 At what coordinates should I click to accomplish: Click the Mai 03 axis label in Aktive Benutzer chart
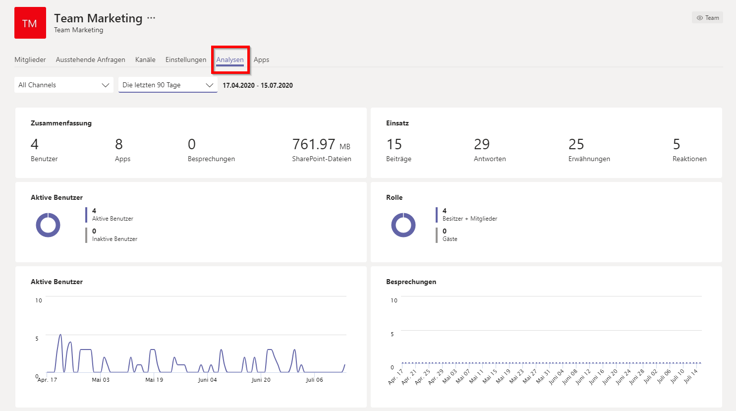[101, 380]
